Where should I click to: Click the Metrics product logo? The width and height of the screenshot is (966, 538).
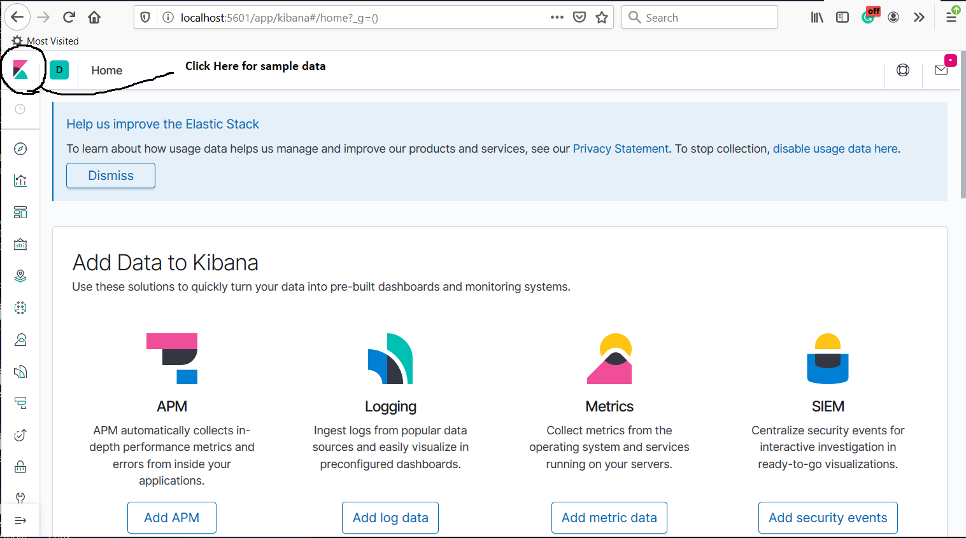coord(609,359)
